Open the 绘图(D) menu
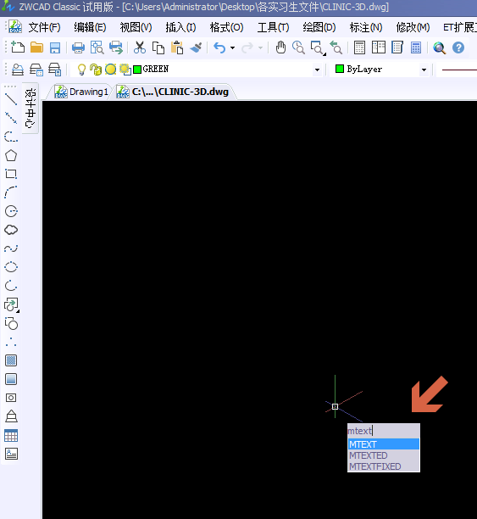The image size is (477, 519). (319, 27)
